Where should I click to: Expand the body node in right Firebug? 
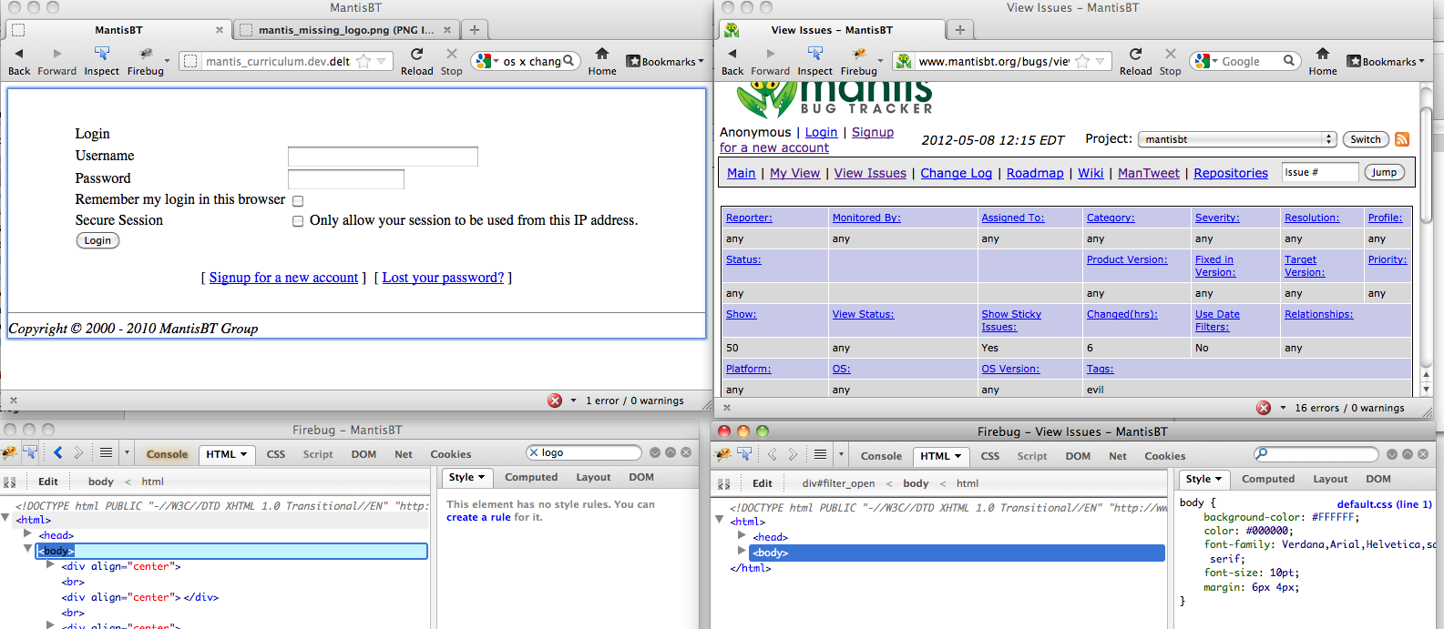click(x=742, y=552)
